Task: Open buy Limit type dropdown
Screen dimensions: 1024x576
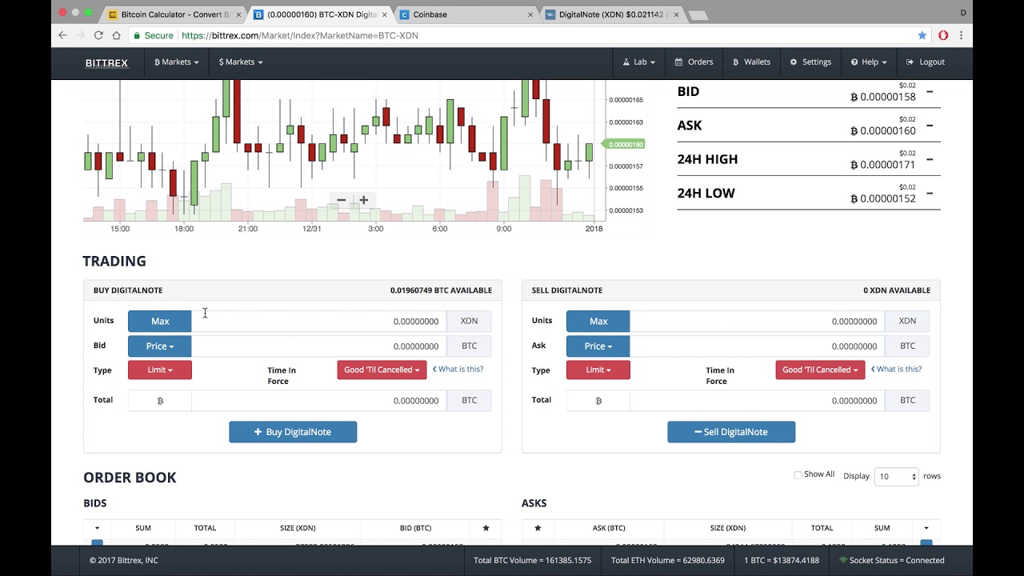Action: click(x=160, y=370)
